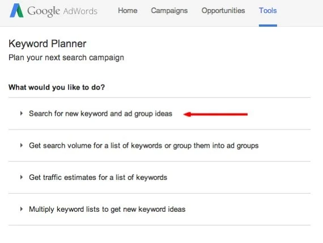The width and height of the screenshot is (323, 243).
Task: Click the red arrow annotation
Action: click(215, 114)
